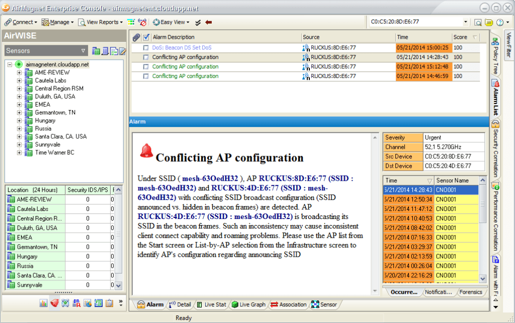Sort occurrences by the Sensor Name header
515x323 pixels.
[456, 181]
